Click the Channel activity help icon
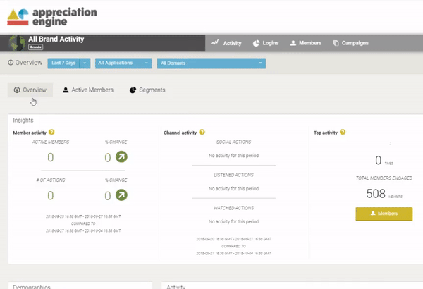The width and height of the screenshot is (423, 289). point(202,132)
